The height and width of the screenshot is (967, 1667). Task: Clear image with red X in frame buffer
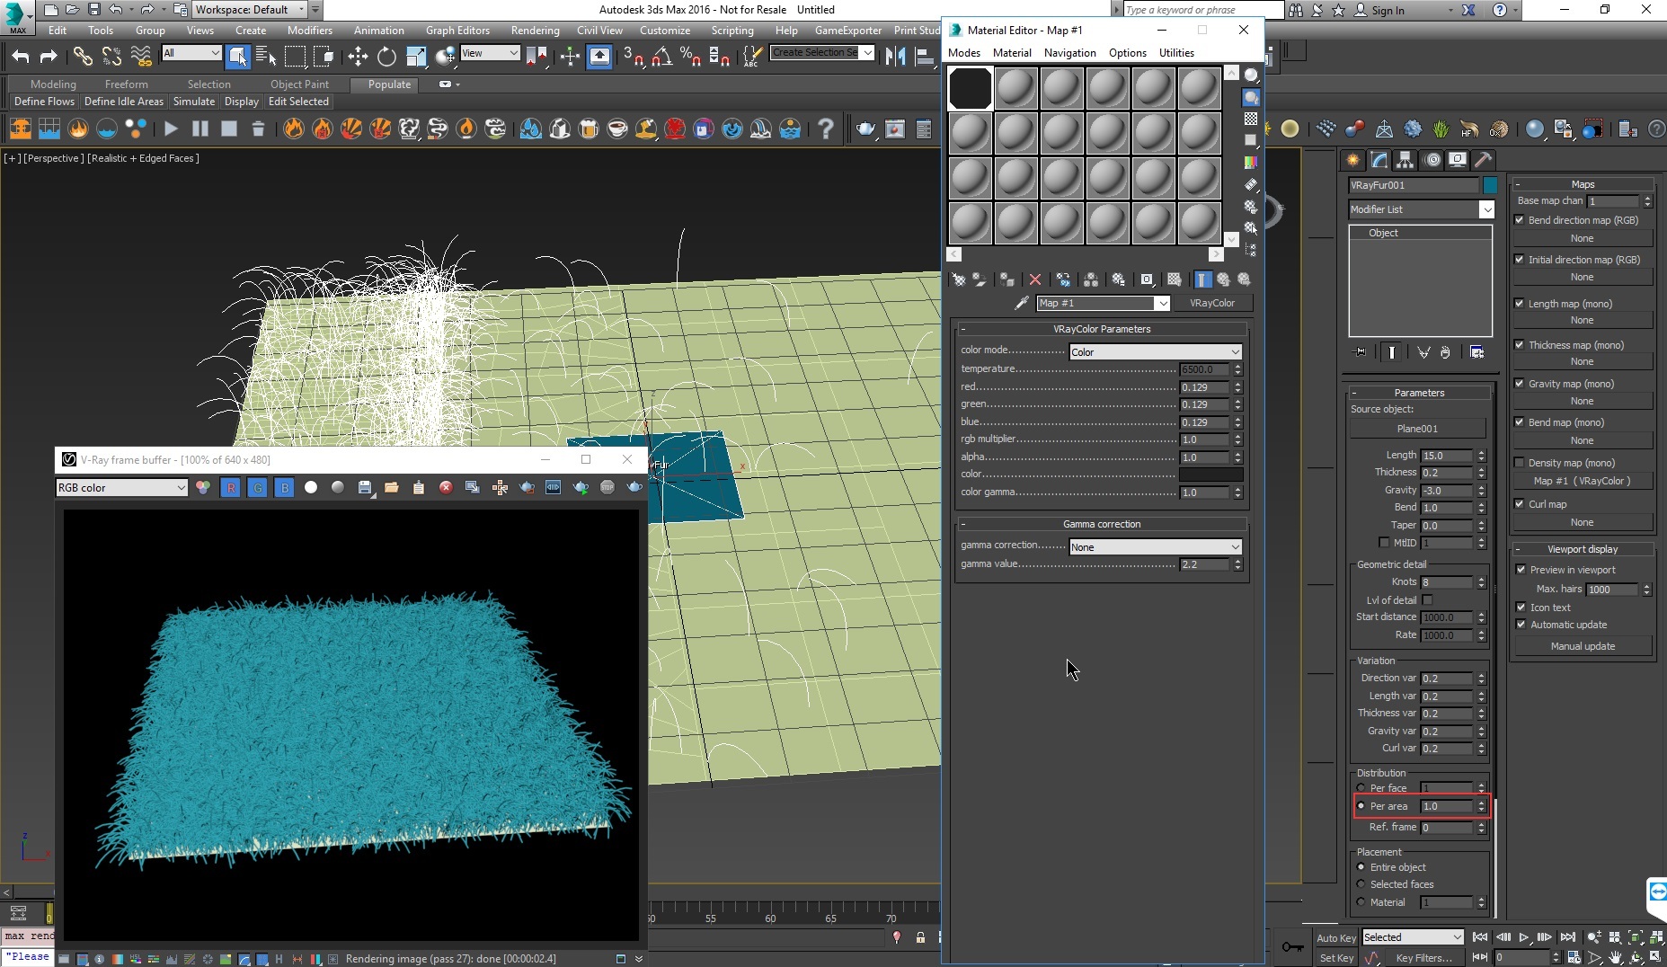click(446, 487)
